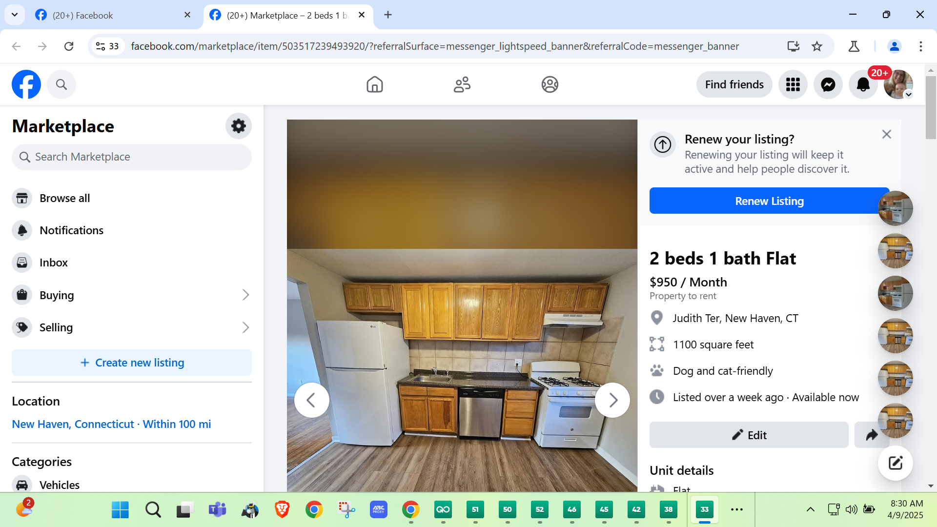The width and height of the screenshot is (937, 527).
Task: Open the Friends icon in navigation
Action: point(462,84)
